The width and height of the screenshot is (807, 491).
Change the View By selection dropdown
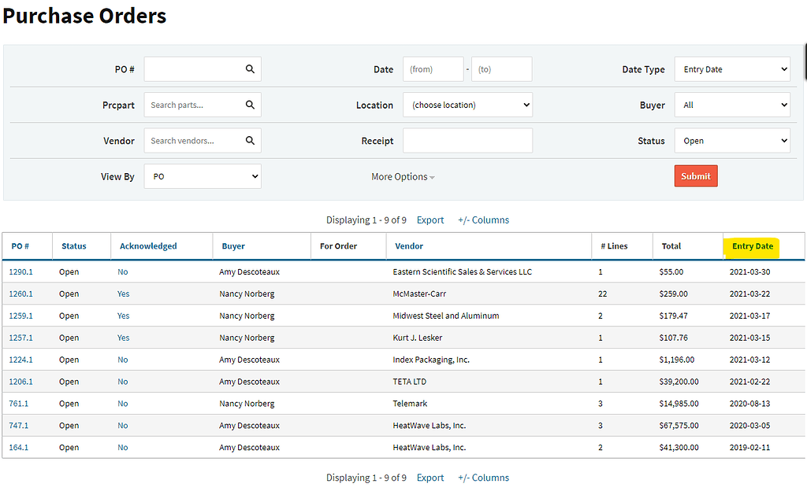click(203, 175)
